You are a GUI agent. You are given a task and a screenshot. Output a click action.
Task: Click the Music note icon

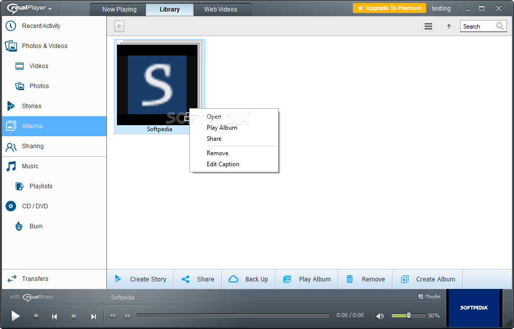click(11, 166)
